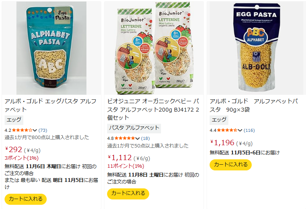Expand rating dropdown arrow for 4.2 stars
Screen dimensions: 306x209
pyautogui.click(x=35, y=130)
